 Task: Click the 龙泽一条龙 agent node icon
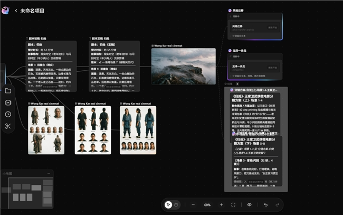click(230, 51)
